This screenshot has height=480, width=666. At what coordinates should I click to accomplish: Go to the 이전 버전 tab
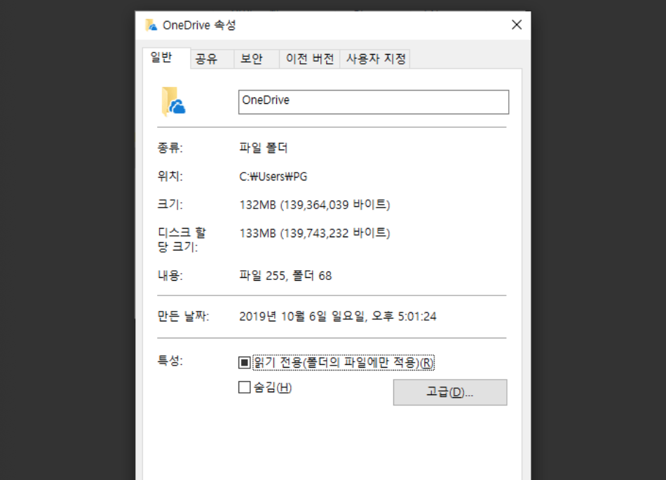310,59
